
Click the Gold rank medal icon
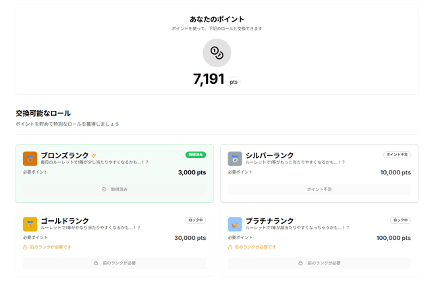pyautogui.click(x=30, y=224)
